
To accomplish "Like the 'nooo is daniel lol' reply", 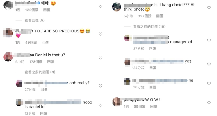I will pyautogui.click(x=100, y=105).
